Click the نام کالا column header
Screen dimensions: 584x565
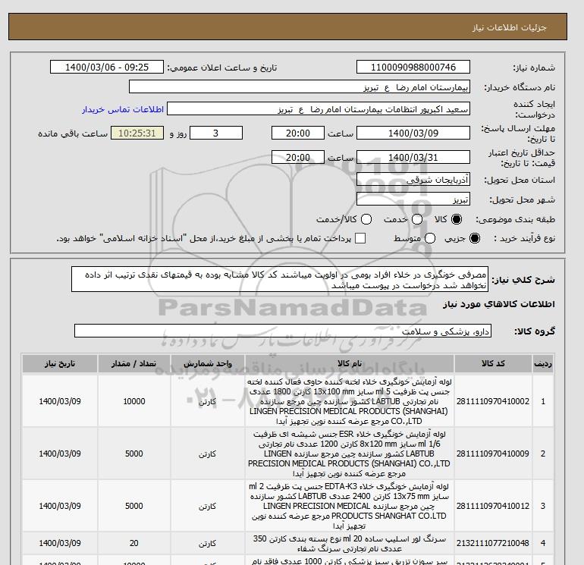[x=350, y=363]
